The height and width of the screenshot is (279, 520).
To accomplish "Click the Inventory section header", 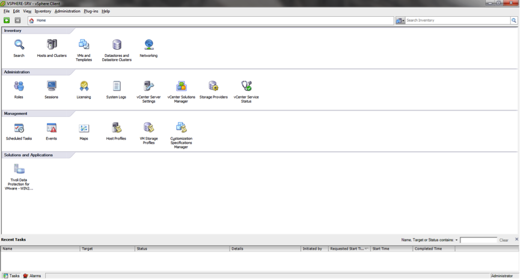I will [13, 31].
